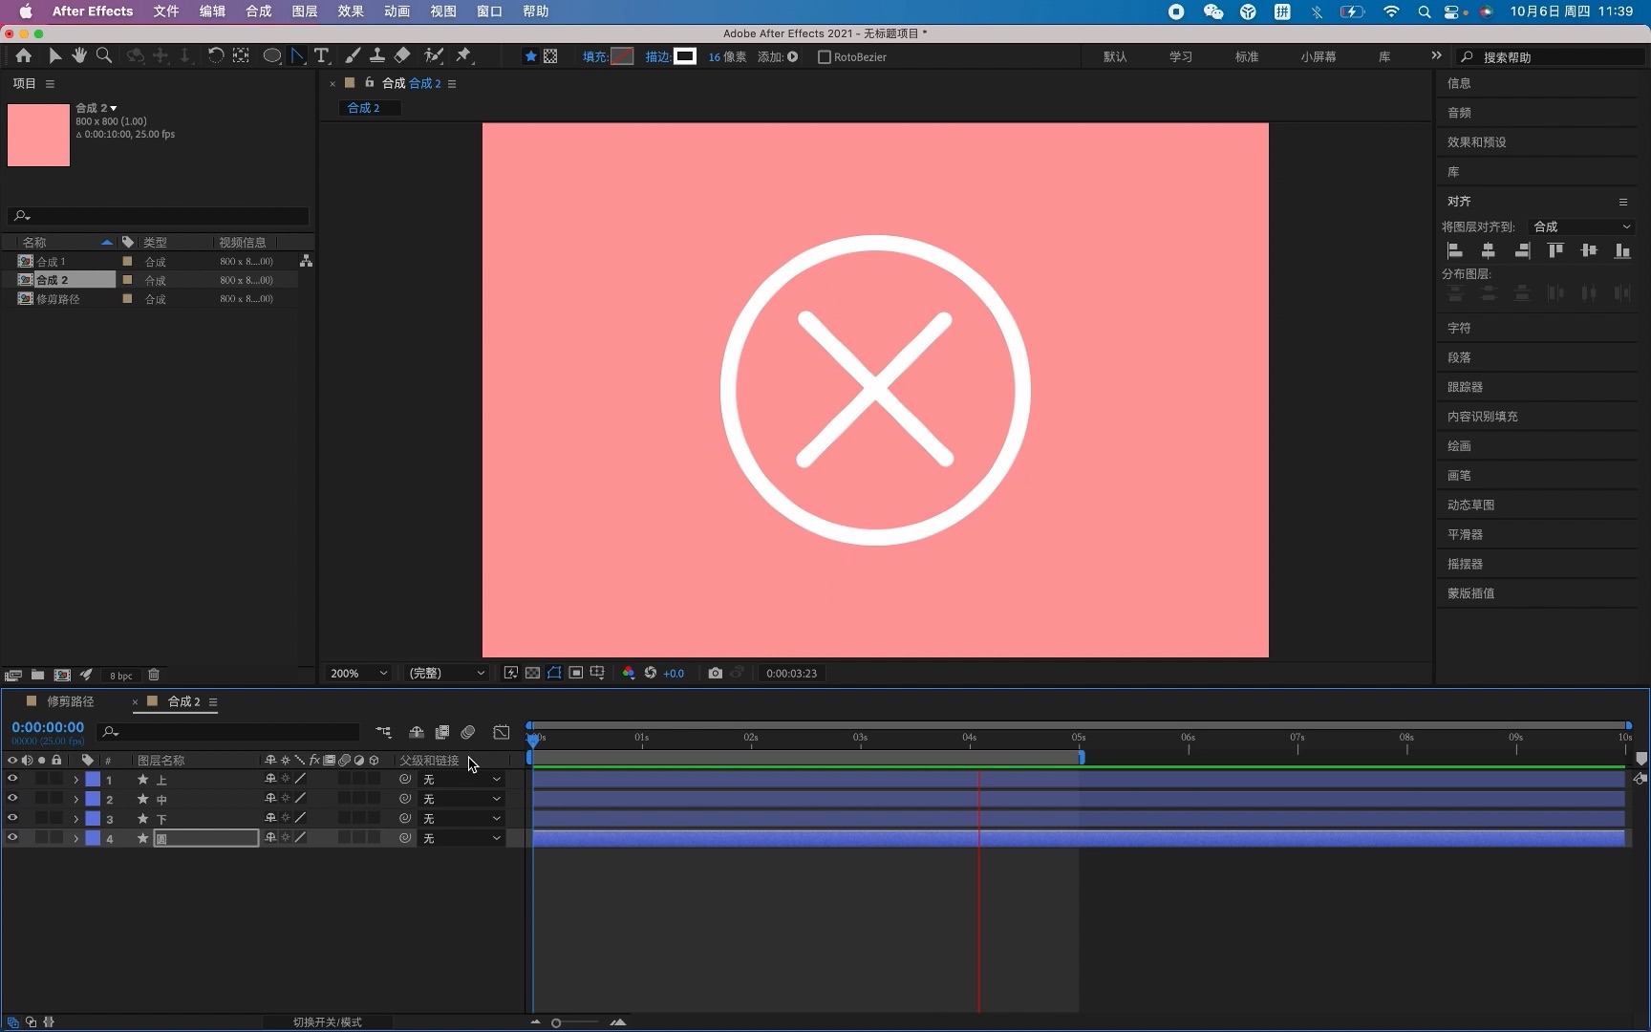Select the Zoom magnifier tool

click(x=104, y=56)
